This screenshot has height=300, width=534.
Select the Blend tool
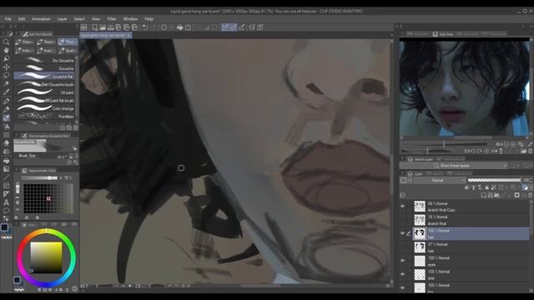(6, 152)
